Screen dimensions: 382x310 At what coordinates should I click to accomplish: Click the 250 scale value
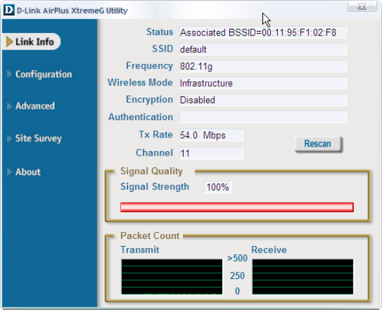pos(237,276)
